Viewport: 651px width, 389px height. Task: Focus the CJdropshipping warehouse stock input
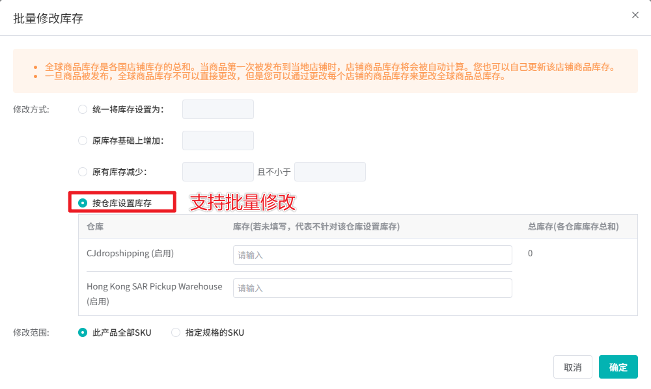[372, 255]
